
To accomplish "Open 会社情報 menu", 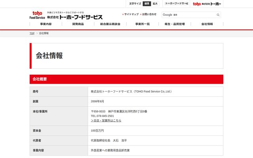I will click(207, 24).
